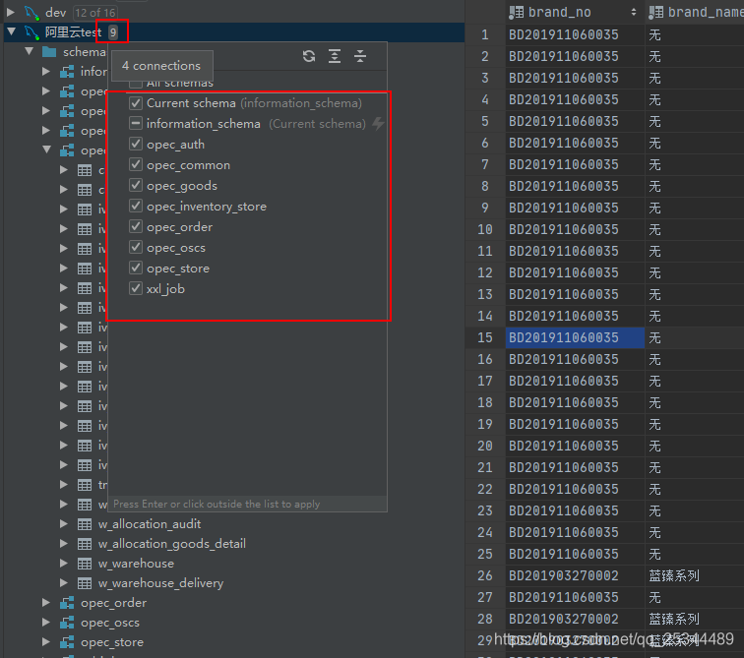Uncheck the xxl_job checkbox

click(136, 289)
